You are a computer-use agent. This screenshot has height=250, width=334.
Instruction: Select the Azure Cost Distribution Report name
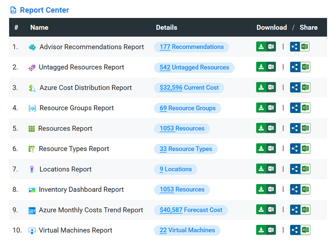tap(86, 88)
